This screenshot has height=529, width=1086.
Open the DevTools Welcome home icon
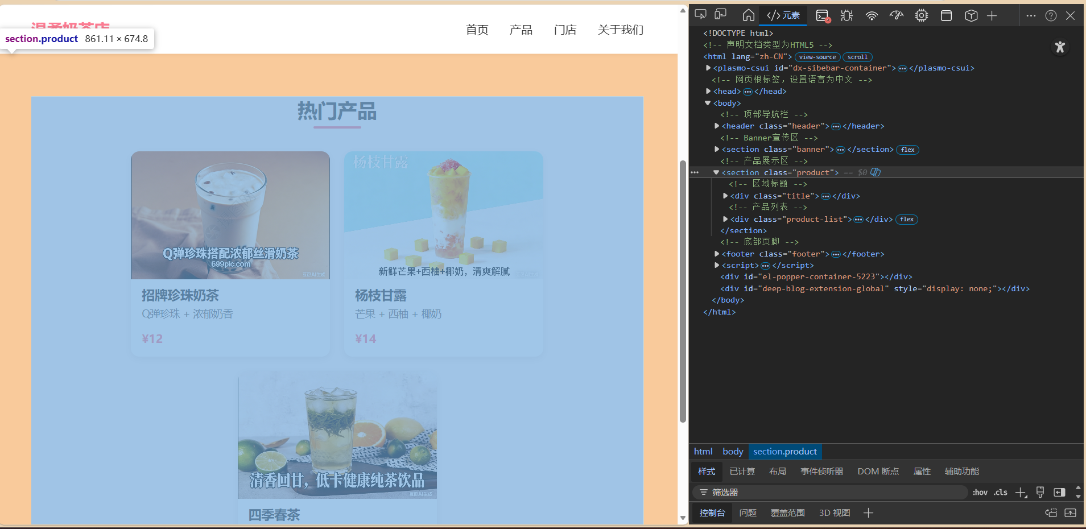coord(749,15)
